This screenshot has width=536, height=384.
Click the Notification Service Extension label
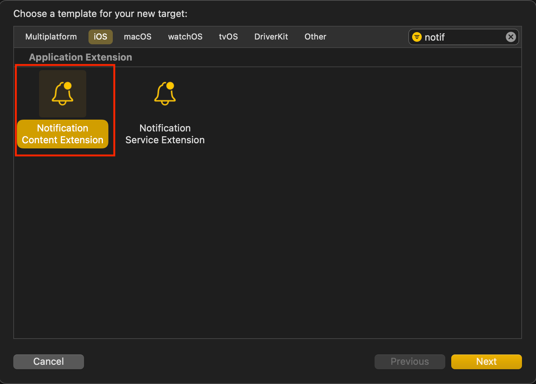[165, 134]
